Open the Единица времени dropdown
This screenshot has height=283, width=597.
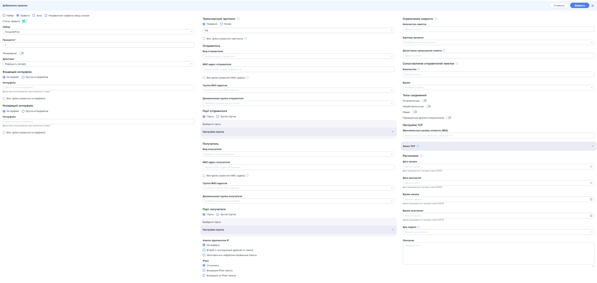498,42
